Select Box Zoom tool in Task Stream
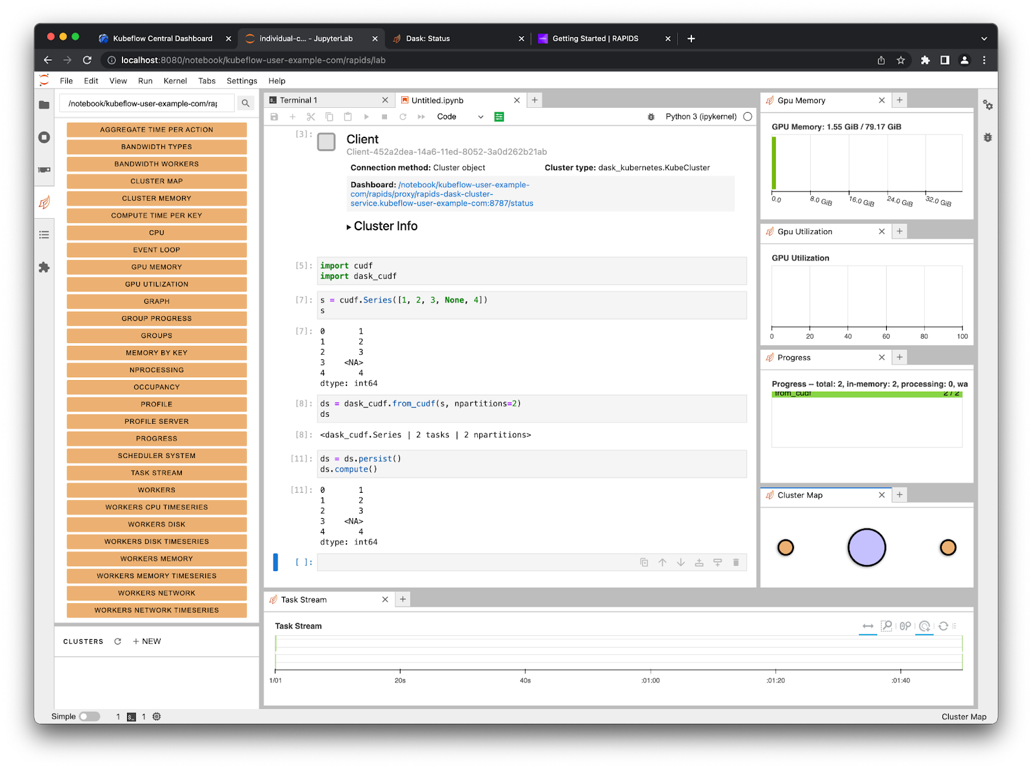The width and height of the screenshot is (1032, 769). pos(887,626)
